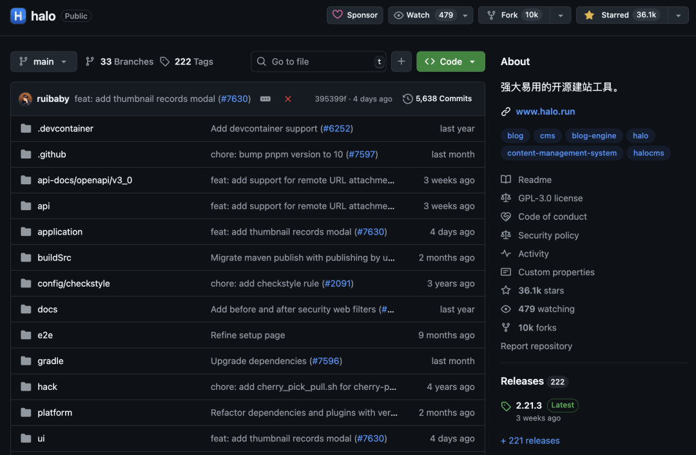Click the tag icon beside 222 Tags
696x455 pixels.
pyautogui.click(x=165, y=62)
